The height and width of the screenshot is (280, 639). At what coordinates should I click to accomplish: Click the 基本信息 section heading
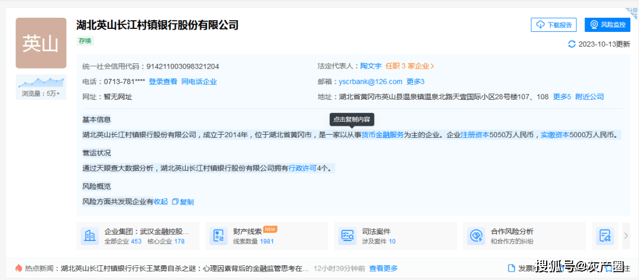(x=96, y=120)
